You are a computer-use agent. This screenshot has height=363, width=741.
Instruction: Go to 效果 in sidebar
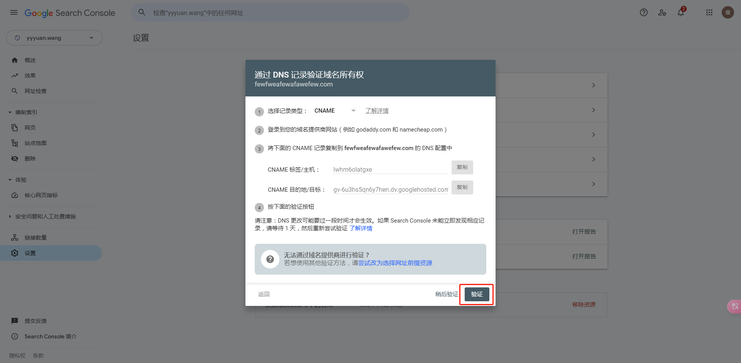[x=30, y=76]
